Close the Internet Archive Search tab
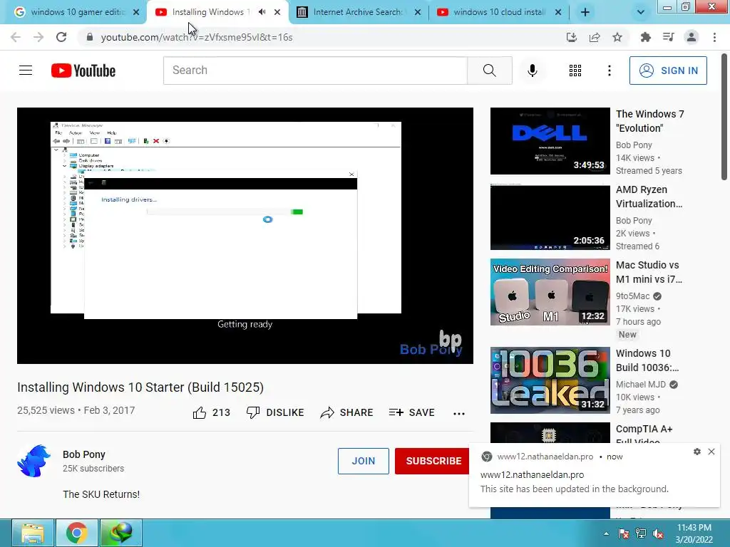 tap(418, 13)
